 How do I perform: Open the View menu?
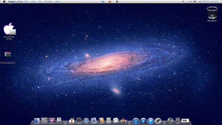(33, 1)
